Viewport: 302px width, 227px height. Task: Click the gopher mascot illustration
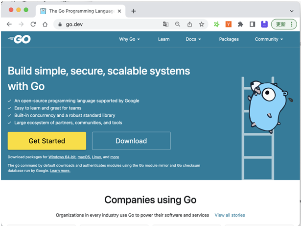pos(269,107)
